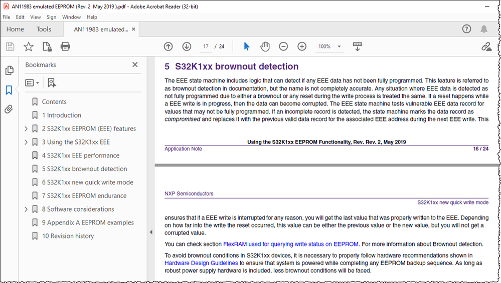The width and height of the screenshot is (501, 283).
Task: Switch to the Tools tab
Action: (x=44, y=29)
